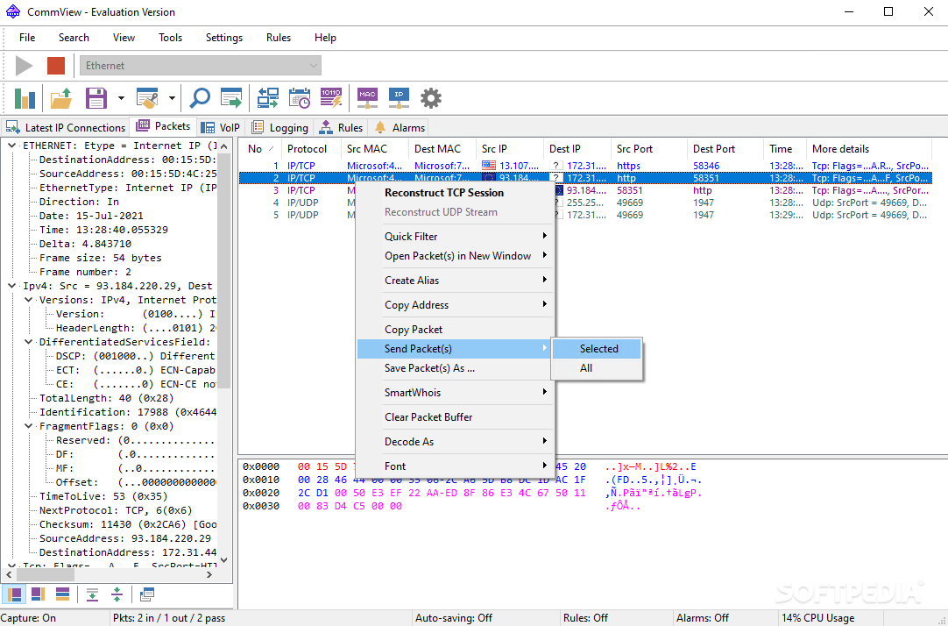Click the calendar-clock Scheduler icon
948x626 pixels.
[x=300, y=98]
